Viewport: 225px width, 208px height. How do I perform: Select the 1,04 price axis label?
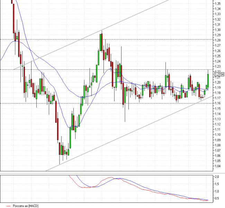click(x=217, y=166)
